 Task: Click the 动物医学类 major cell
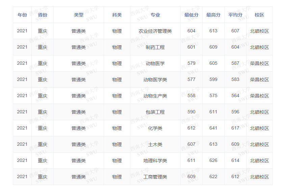155,80
